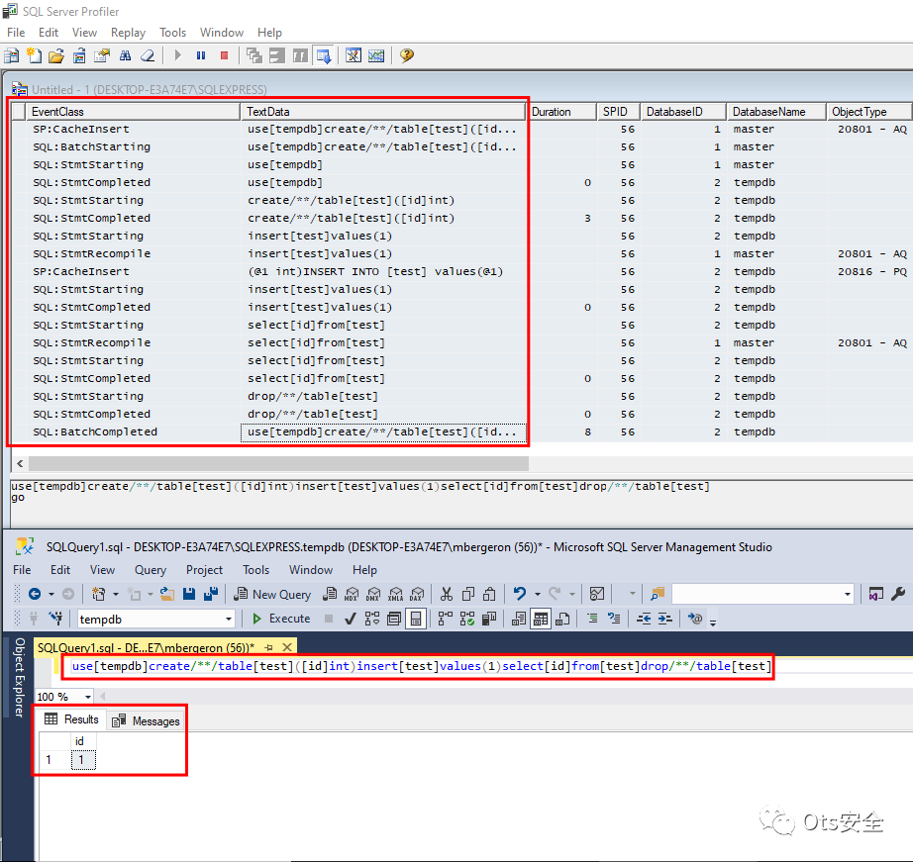Click the Save icon in SSMS toolbar
913x862 pixels.
[x=189, y=594]
